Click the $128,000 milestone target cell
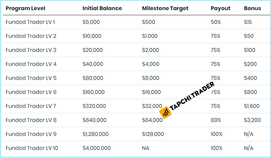Screen dimensions: 271x158 click(x=153, y=134)
